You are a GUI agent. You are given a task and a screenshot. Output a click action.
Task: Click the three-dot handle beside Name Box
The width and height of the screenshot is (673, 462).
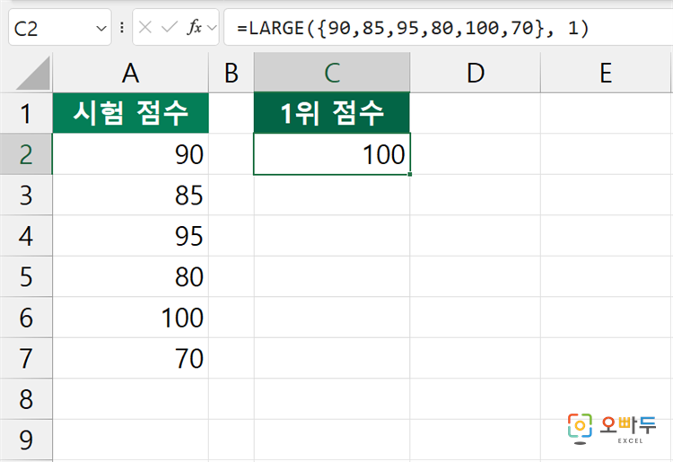pyautogui.click(x=122, y=28)
